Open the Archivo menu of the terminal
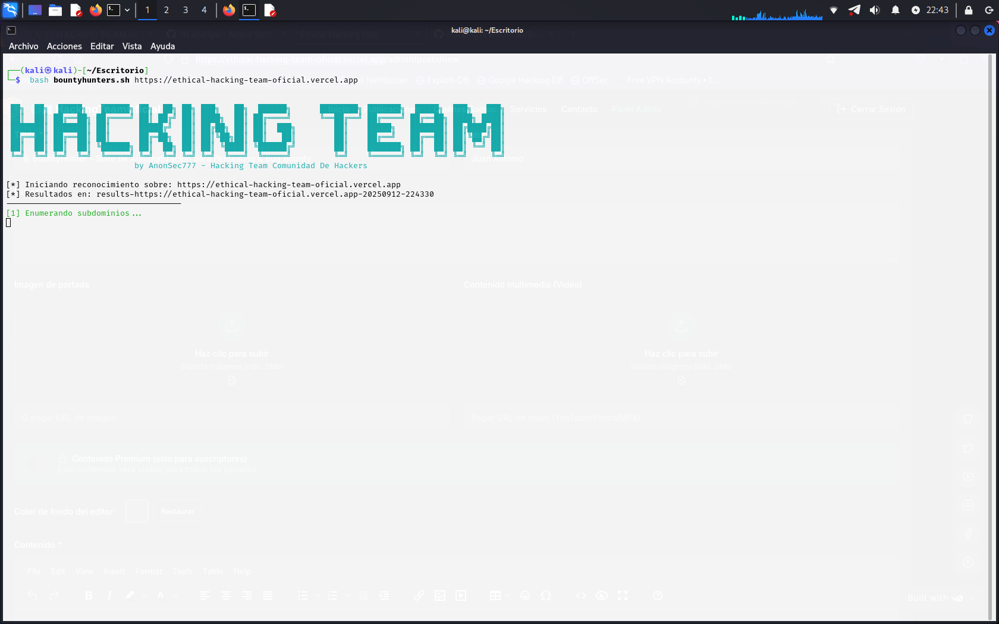999x624 pixels. tap(23, 46)
